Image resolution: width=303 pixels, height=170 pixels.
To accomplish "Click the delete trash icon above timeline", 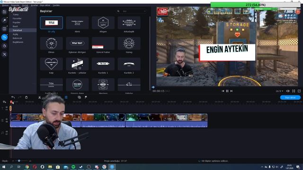I will tap(27, 97).
